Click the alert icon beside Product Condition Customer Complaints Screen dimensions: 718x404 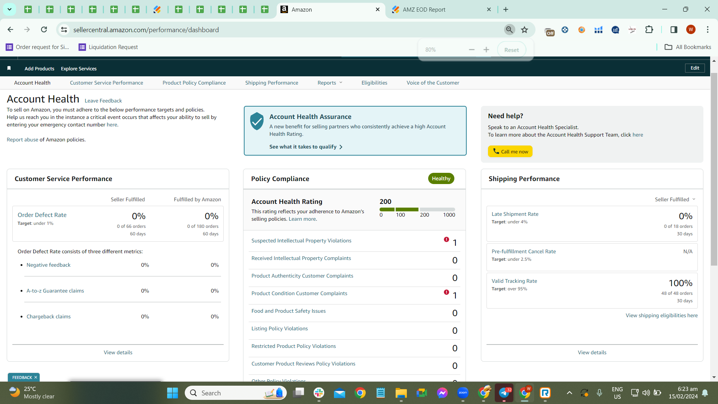click(447, 292)
